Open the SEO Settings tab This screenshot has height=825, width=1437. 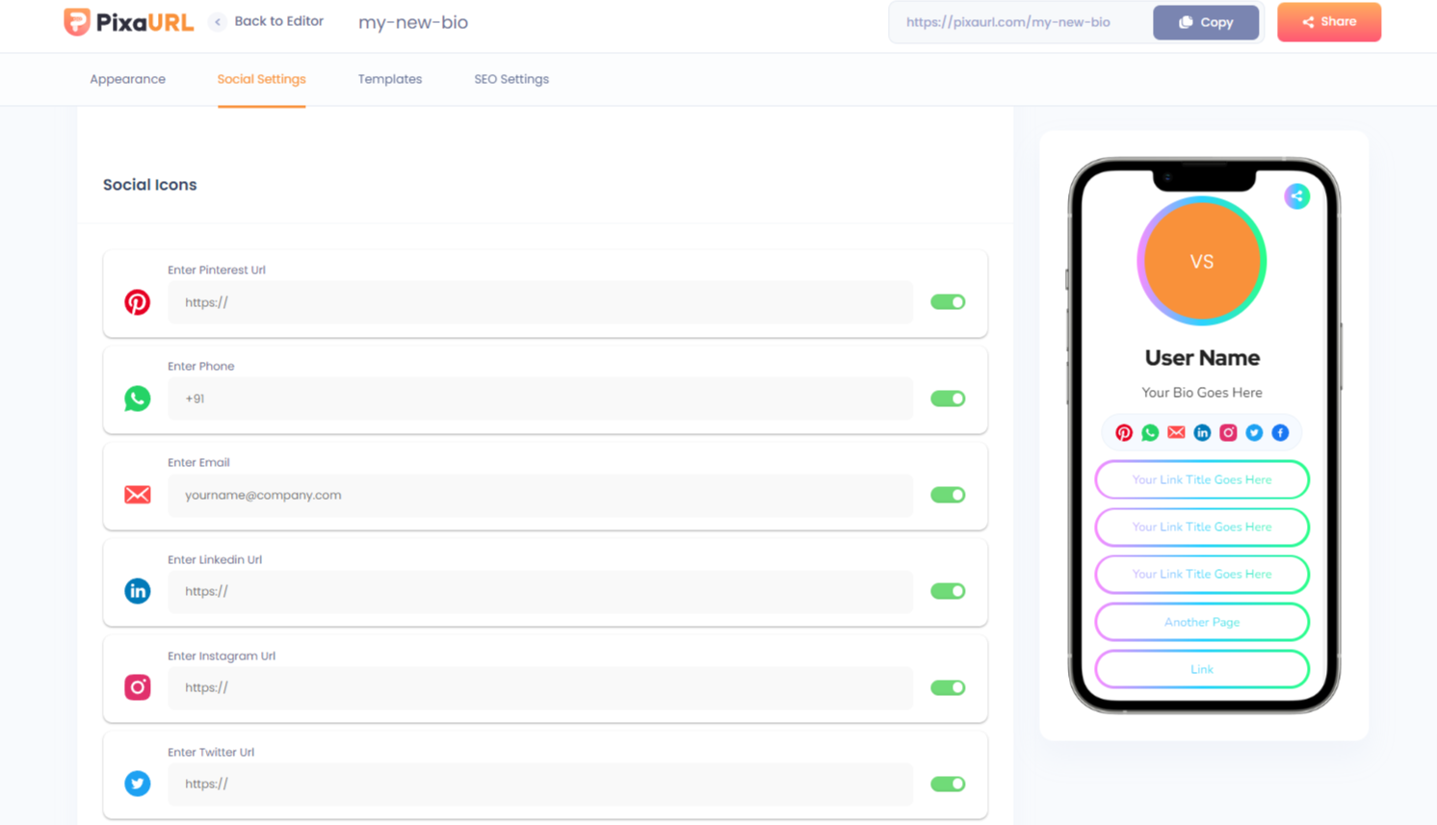[x=510, y=79]
